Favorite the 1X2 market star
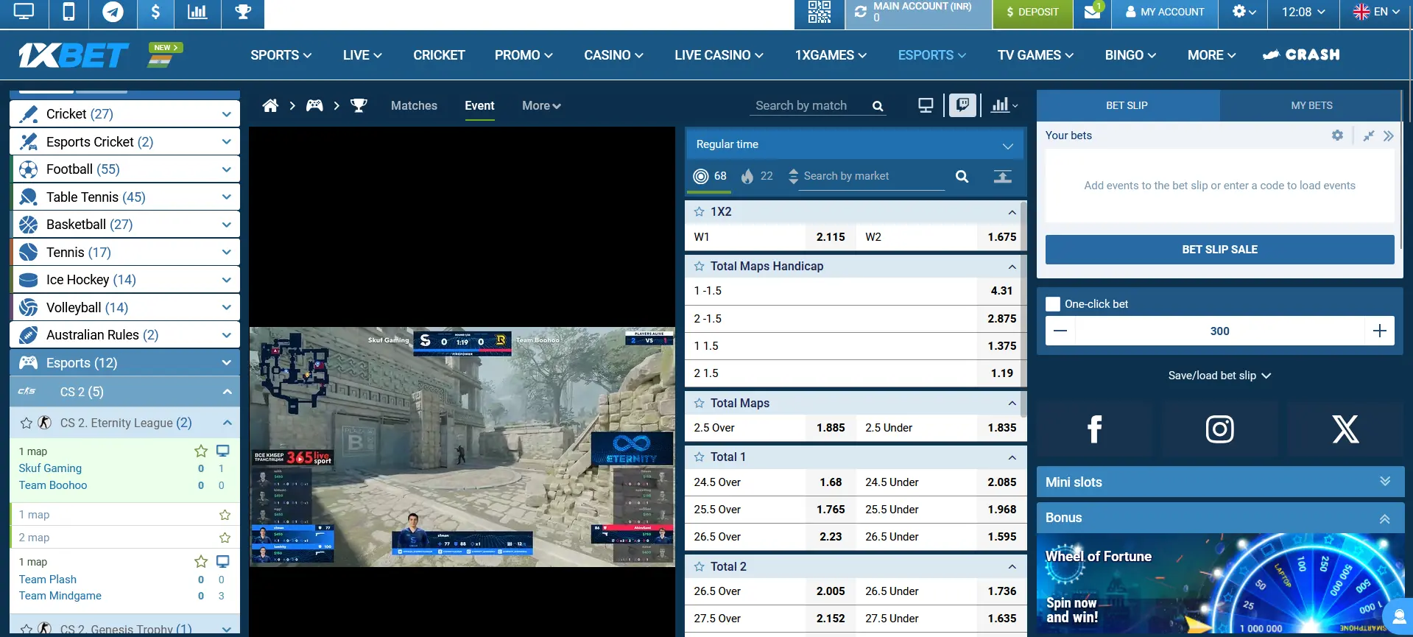The height and width of the screenshot is (637, 1413). click(699, 212)
